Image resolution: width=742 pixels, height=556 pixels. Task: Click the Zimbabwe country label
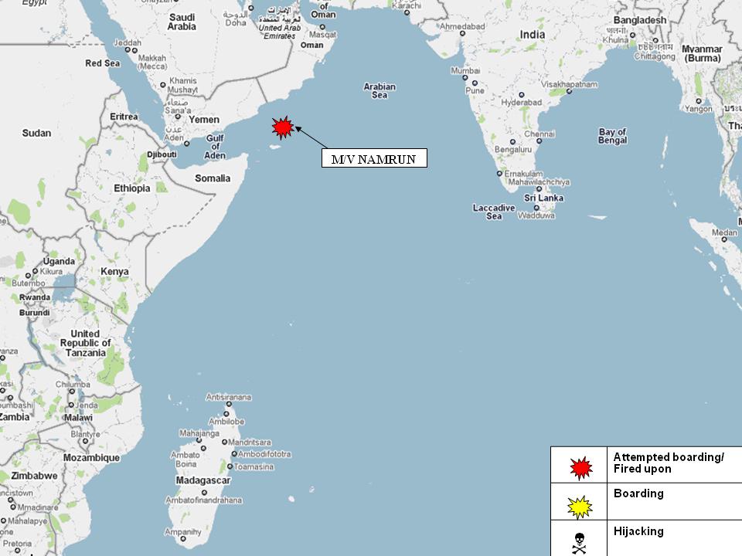click(34, 476)
